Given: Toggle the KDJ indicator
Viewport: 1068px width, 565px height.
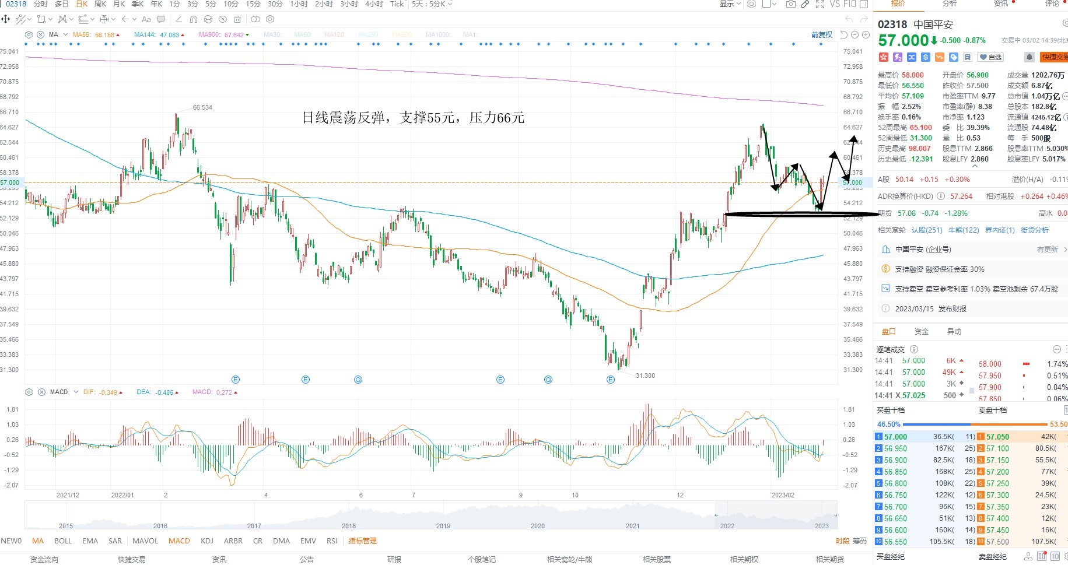Looking at the screenshot, I should (207, 541).
